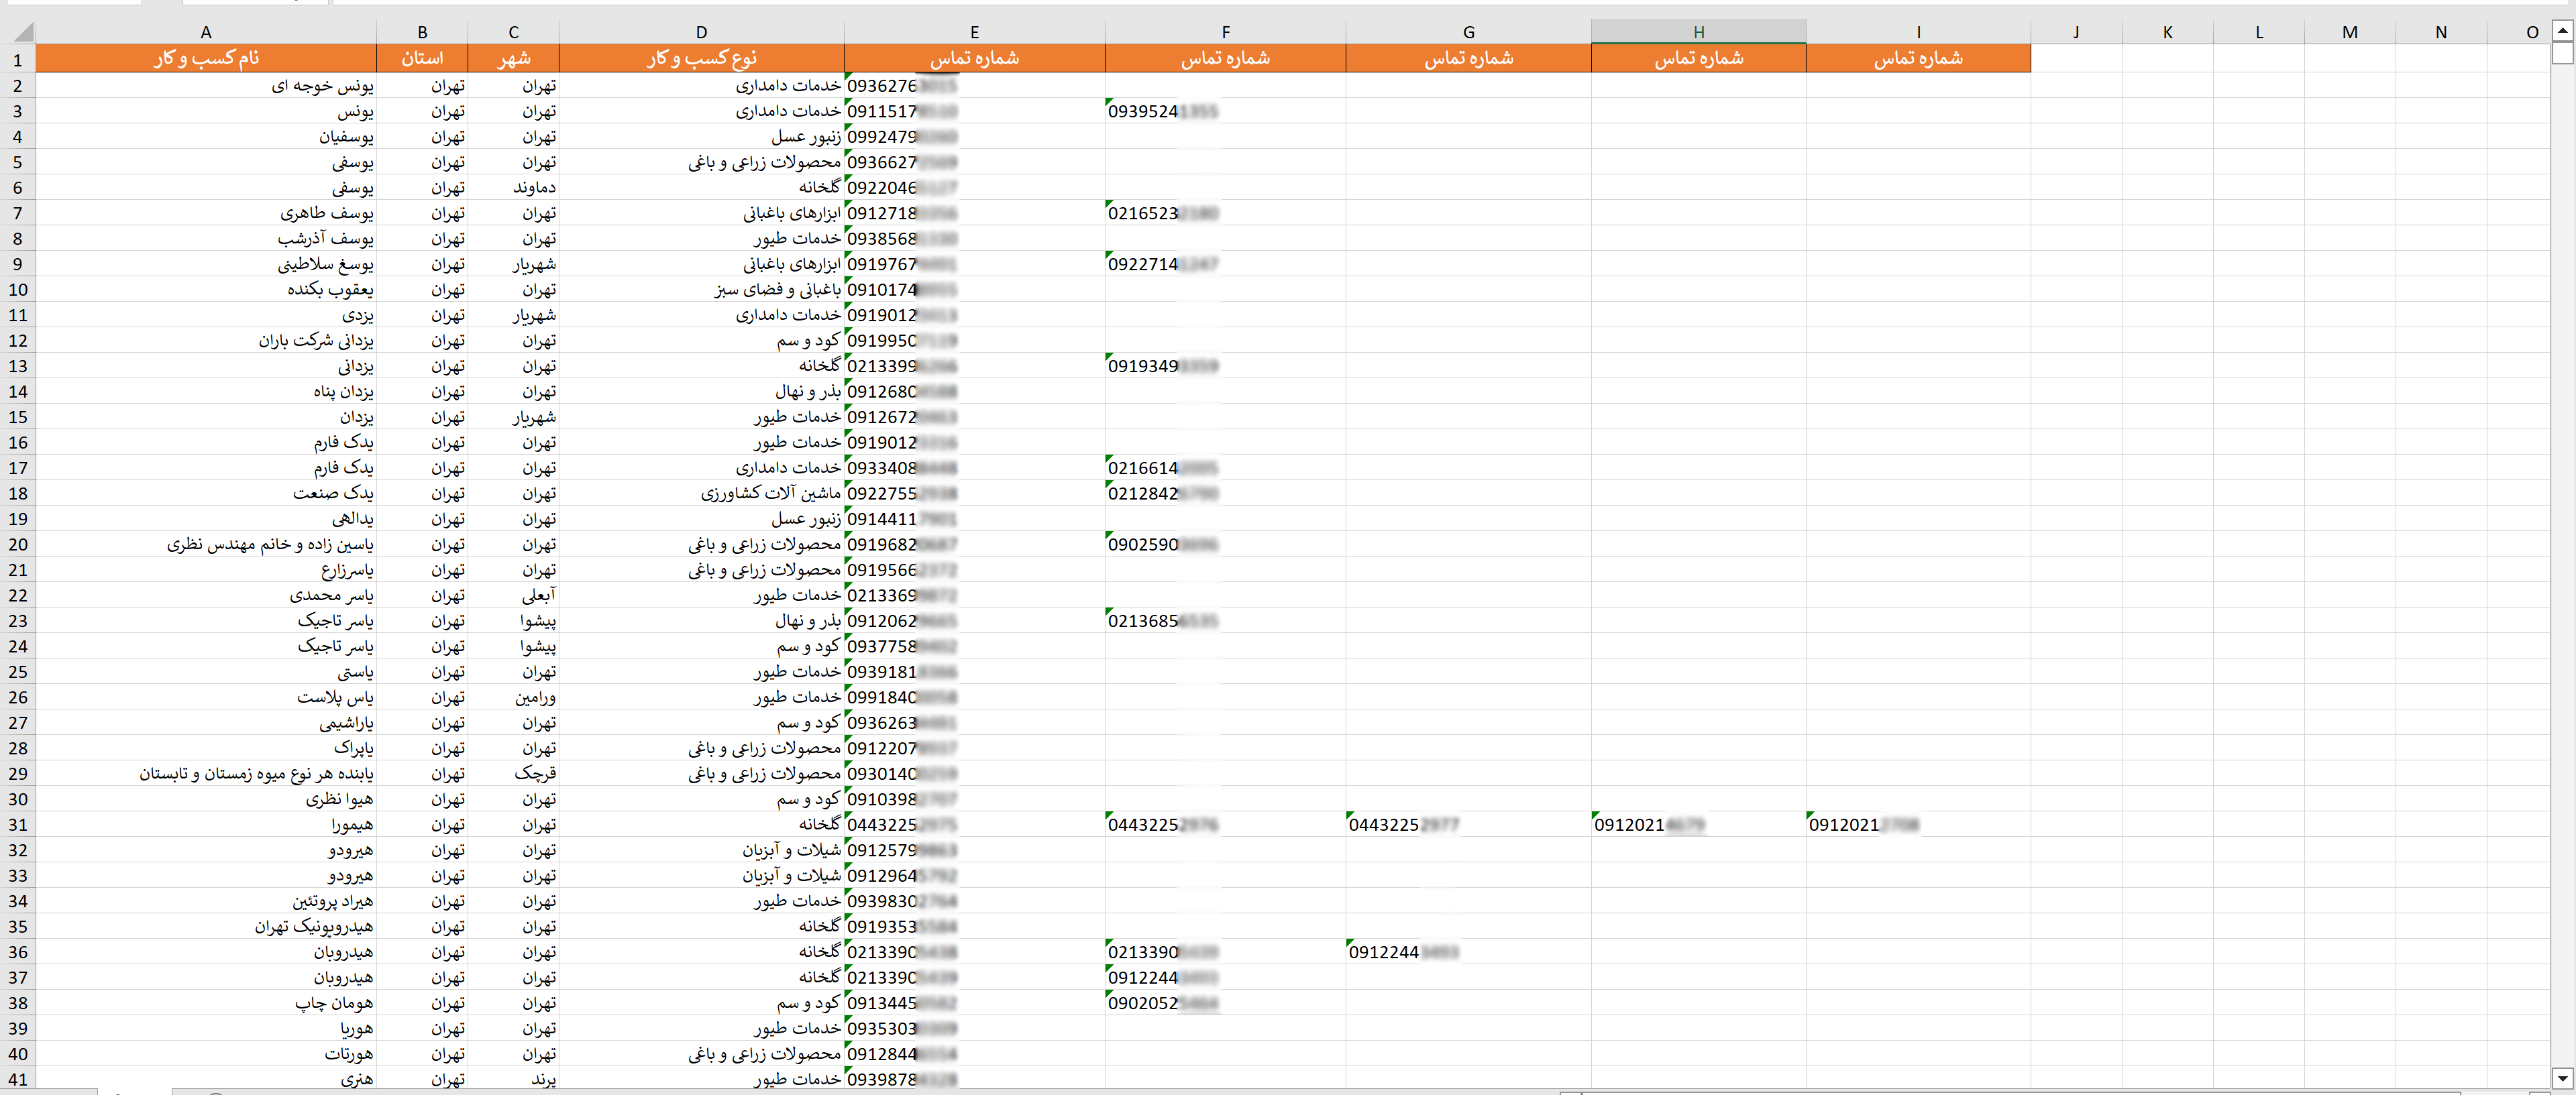
Task: Select cell 'یوسف آذرشب'
Action: pyautogui.click(x=206, y=239)
